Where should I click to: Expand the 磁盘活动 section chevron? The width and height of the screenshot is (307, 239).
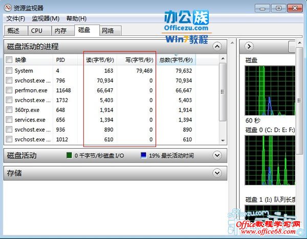pyautogui.click(x=217, y=155)
